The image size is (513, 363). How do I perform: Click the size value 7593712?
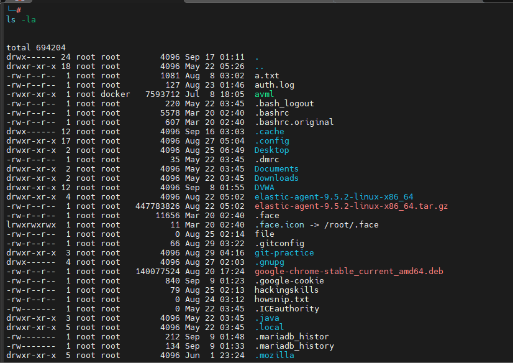(162, 94)
